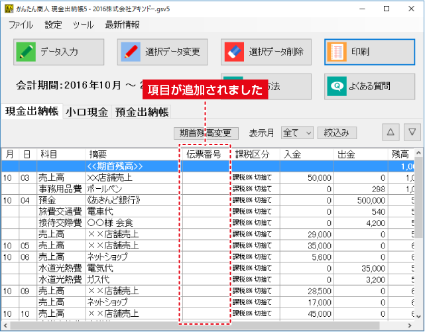
Task: Click the 期首残高変更 button
Action: 205,133
